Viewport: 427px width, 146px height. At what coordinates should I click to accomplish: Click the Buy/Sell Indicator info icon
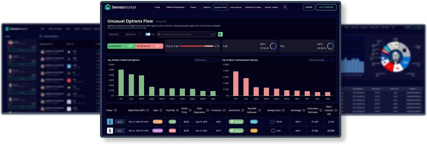(260, 110)
